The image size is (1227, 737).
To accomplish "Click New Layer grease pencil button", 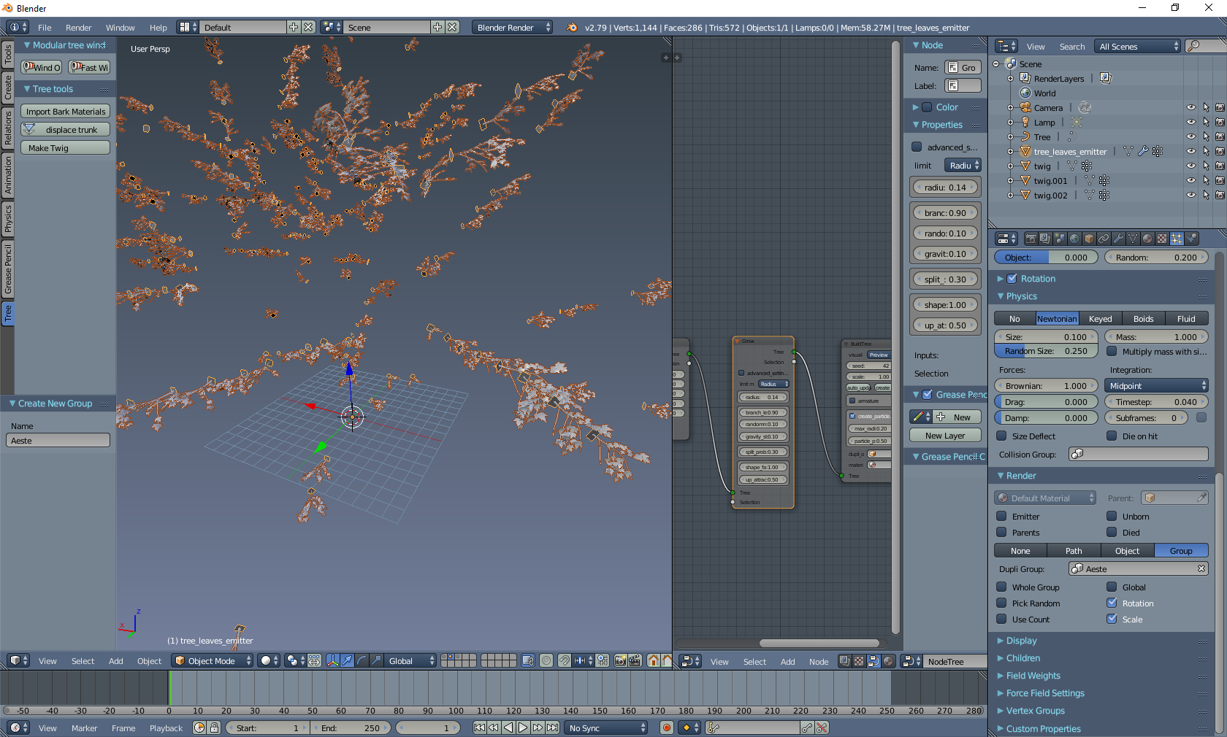I will point(945,436).
